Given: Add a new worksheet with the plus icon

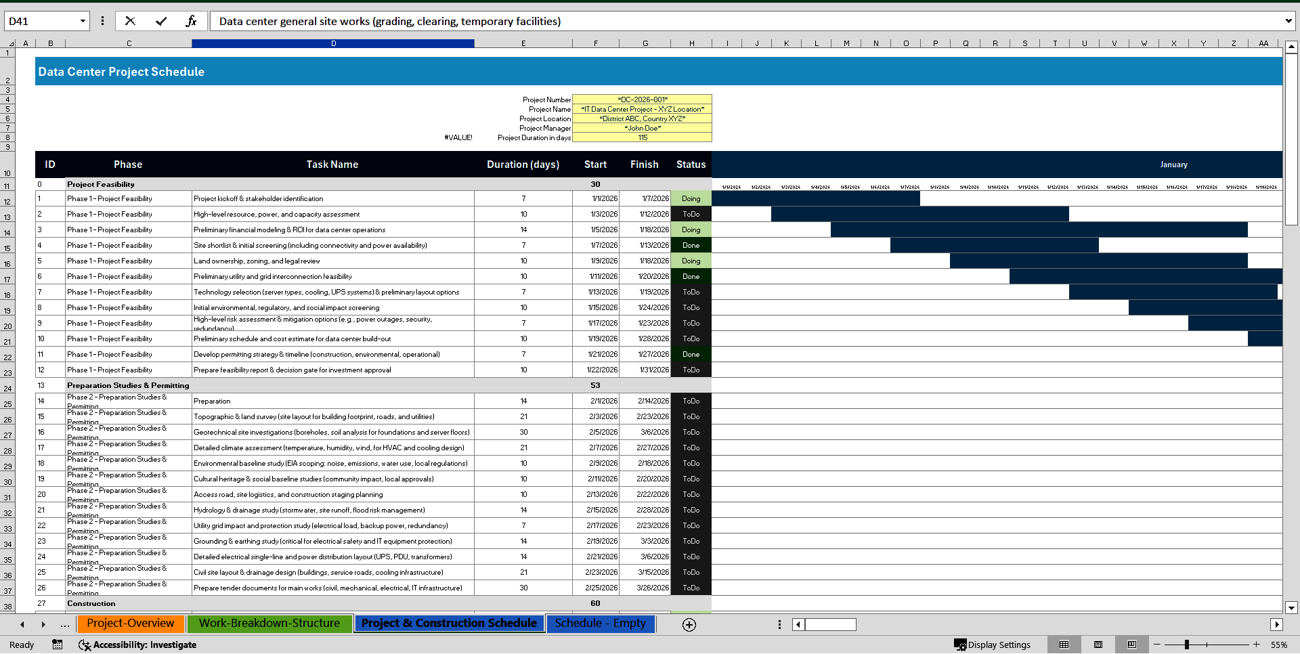Looking at the screenshot, I should [689, 624].
